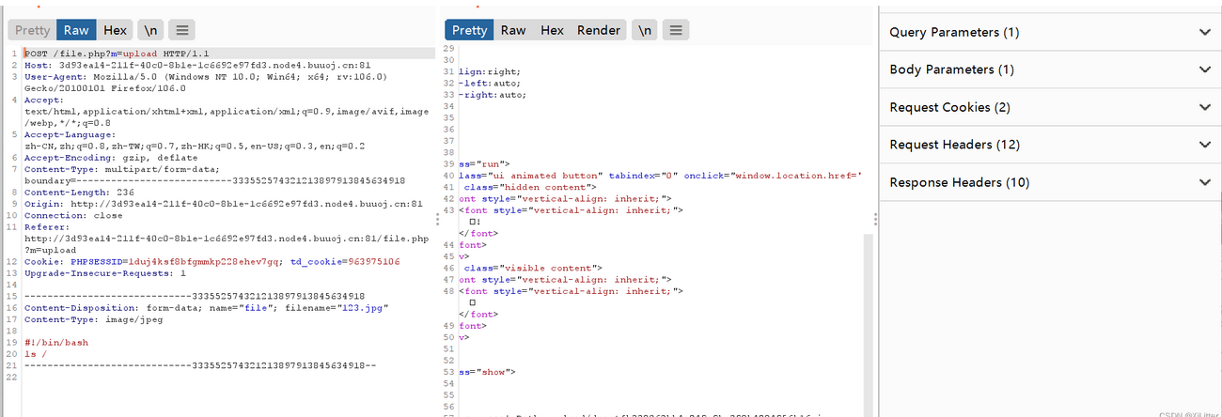Expand the Request Cookies section

(x=1204, y=107)
